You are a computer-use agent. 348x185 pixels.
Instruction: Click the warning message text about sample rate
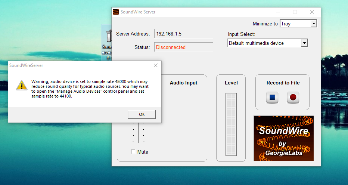pyautogui.click(x=90, y=89)
